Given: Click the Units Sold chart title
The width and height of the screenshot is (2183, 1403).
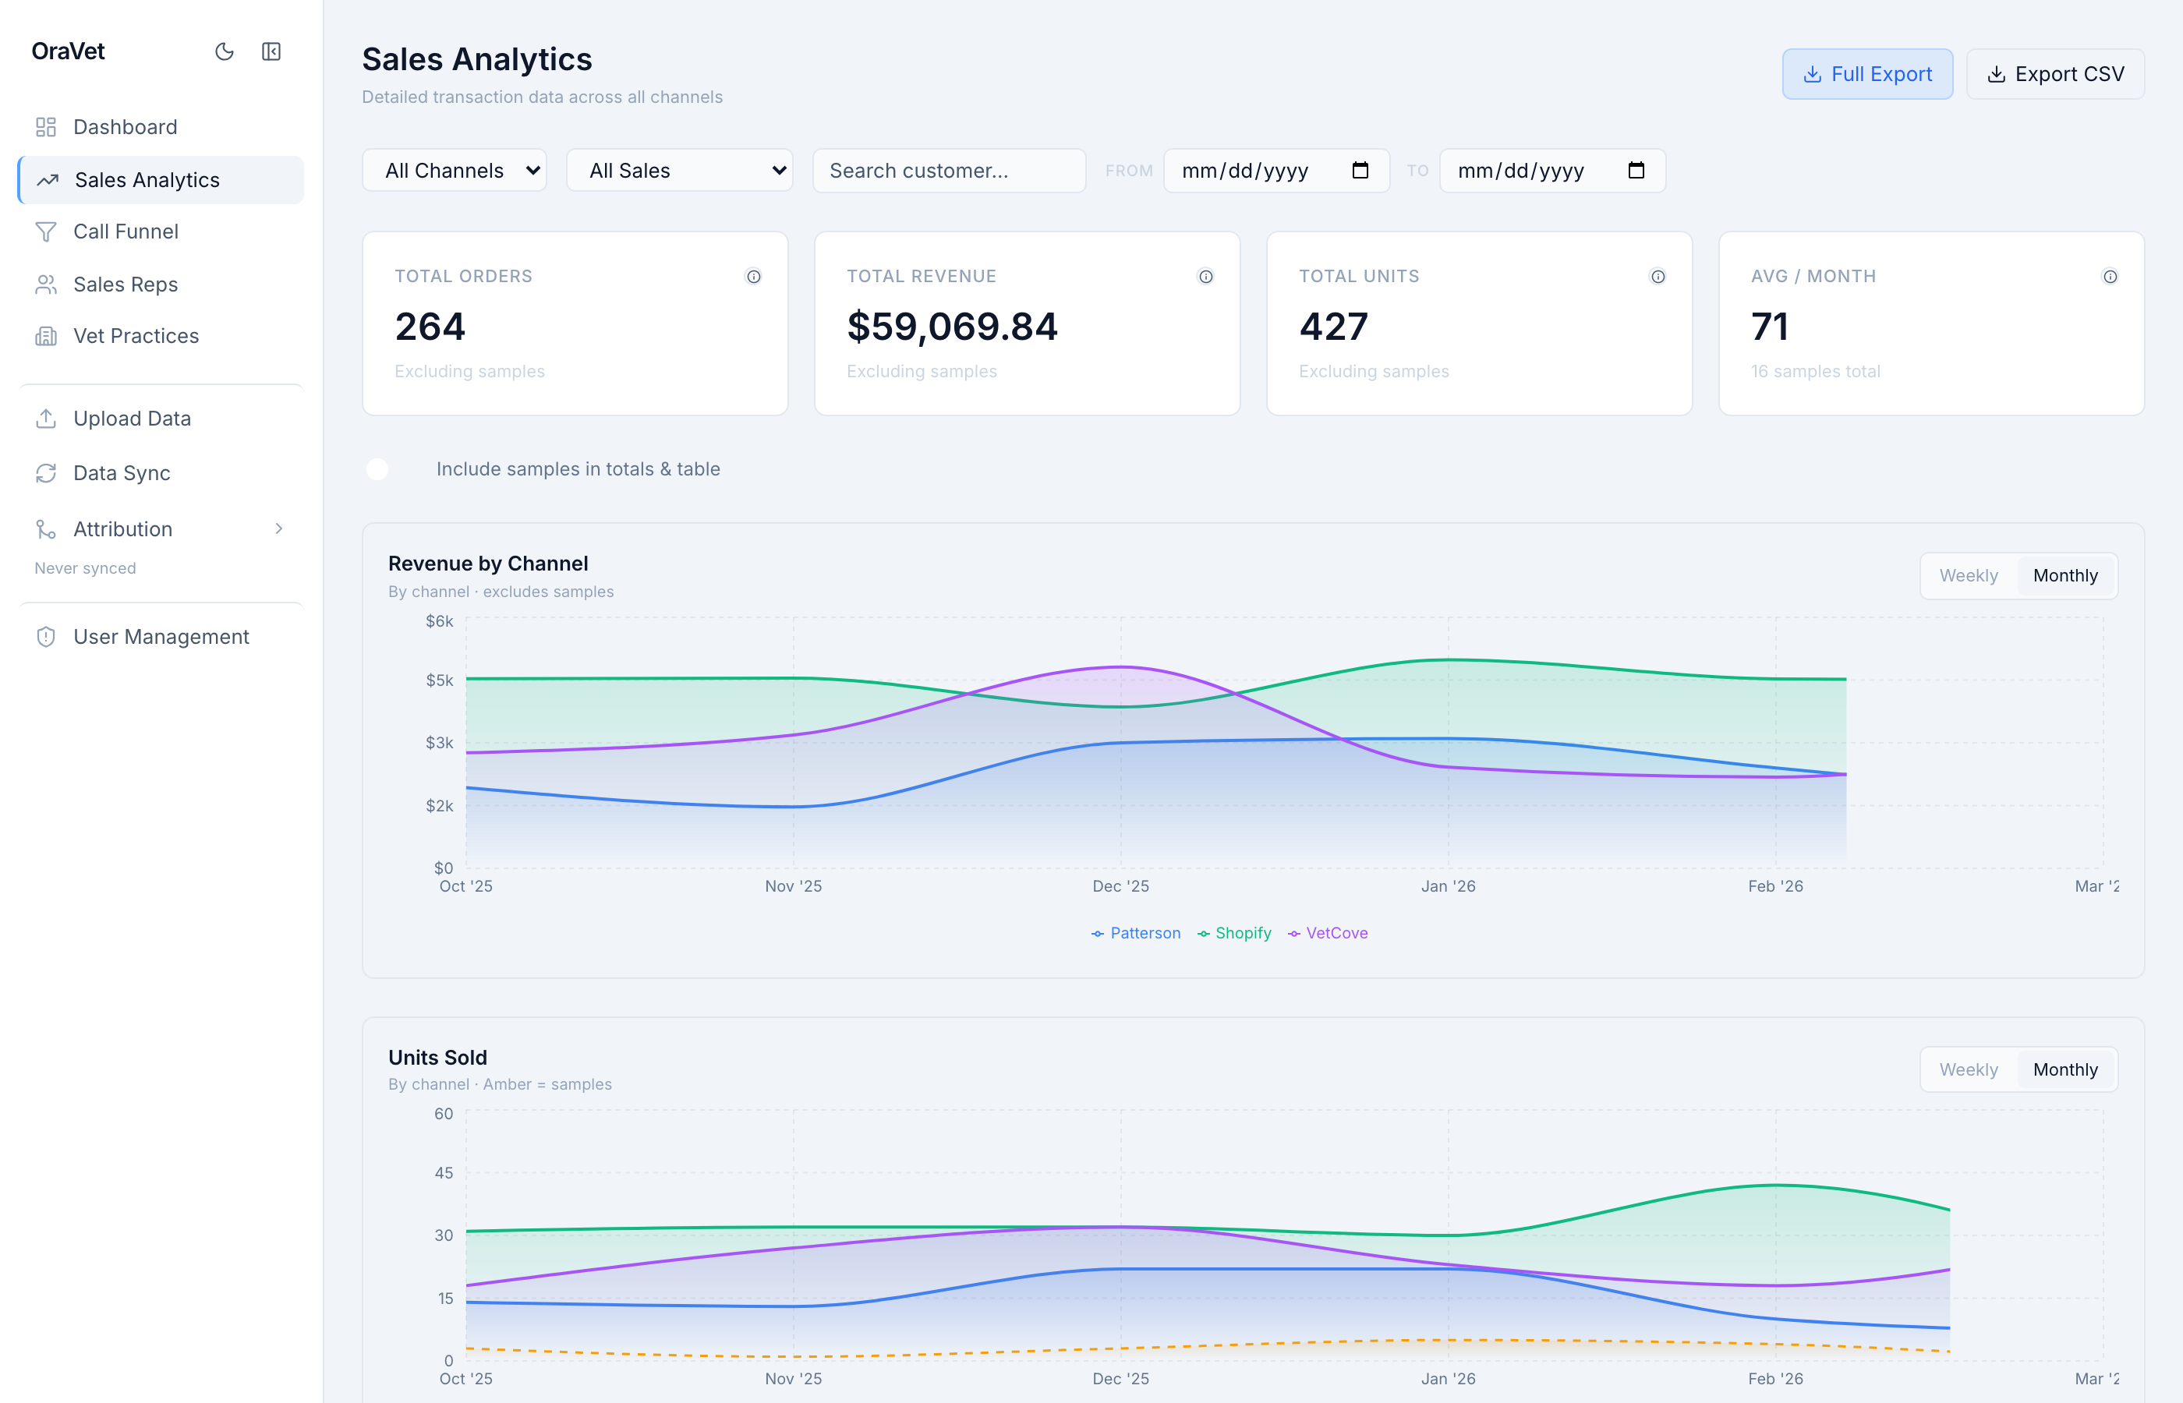Looking at the screenshot, I should click(x=437, y=1058).
